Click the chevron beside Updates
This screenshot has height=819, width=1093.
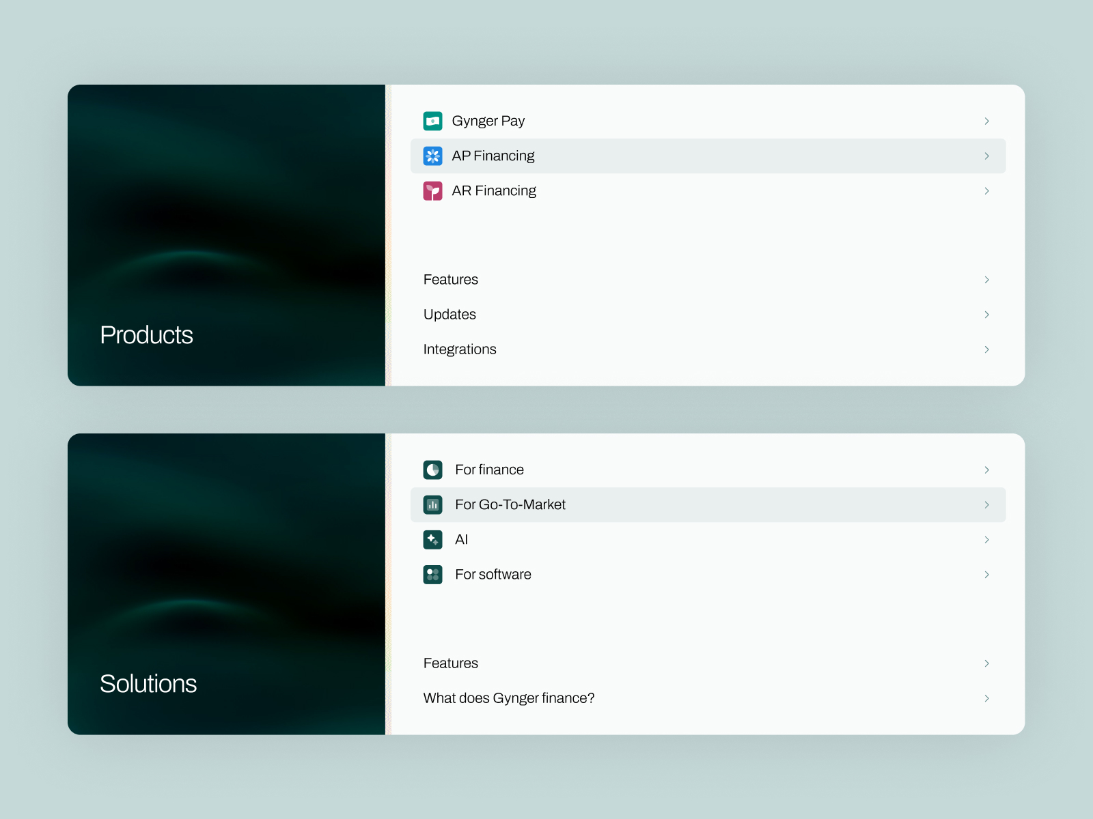(x=986, y=314)
